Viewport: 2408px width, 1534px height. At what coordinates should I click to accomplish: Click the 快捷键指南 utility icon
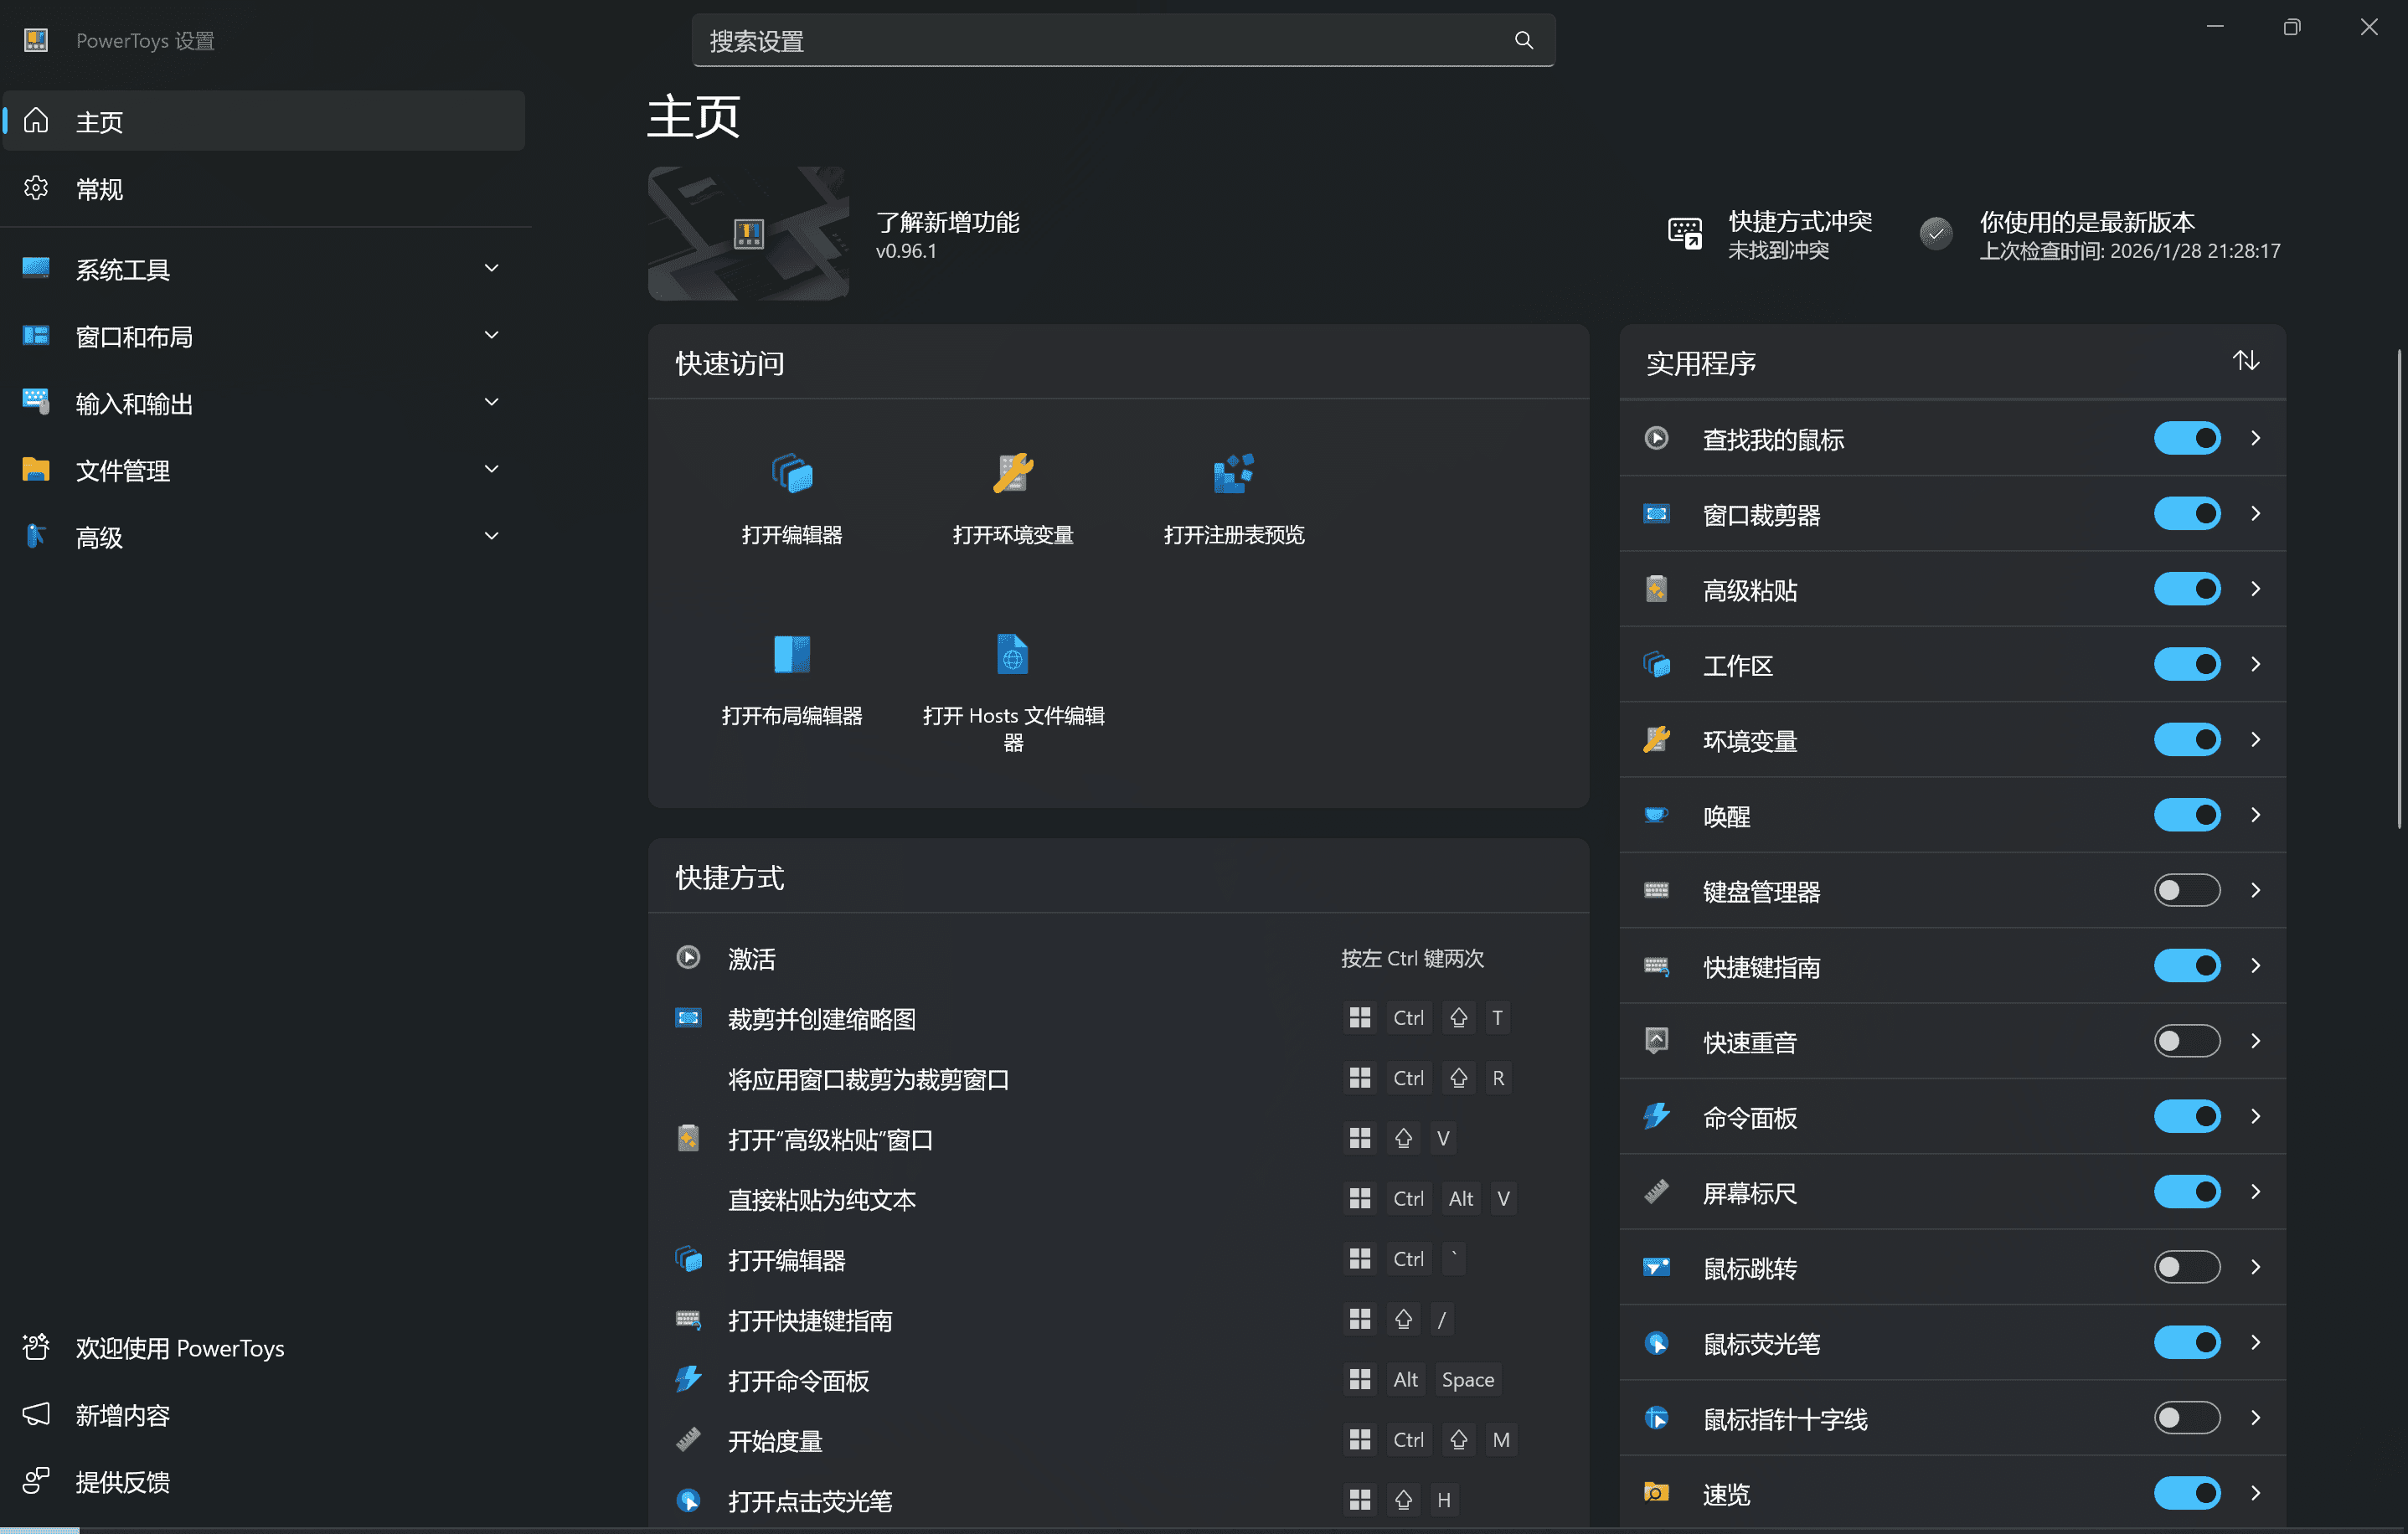tap(1656, 966)
